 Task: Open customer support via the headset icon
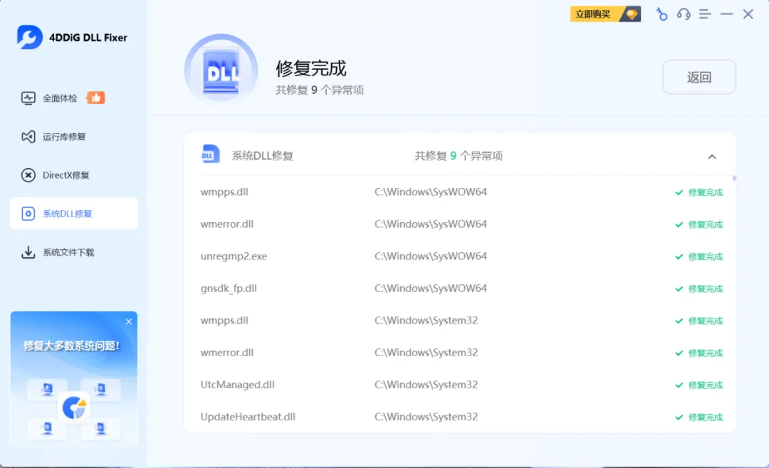tap(684, 14)
